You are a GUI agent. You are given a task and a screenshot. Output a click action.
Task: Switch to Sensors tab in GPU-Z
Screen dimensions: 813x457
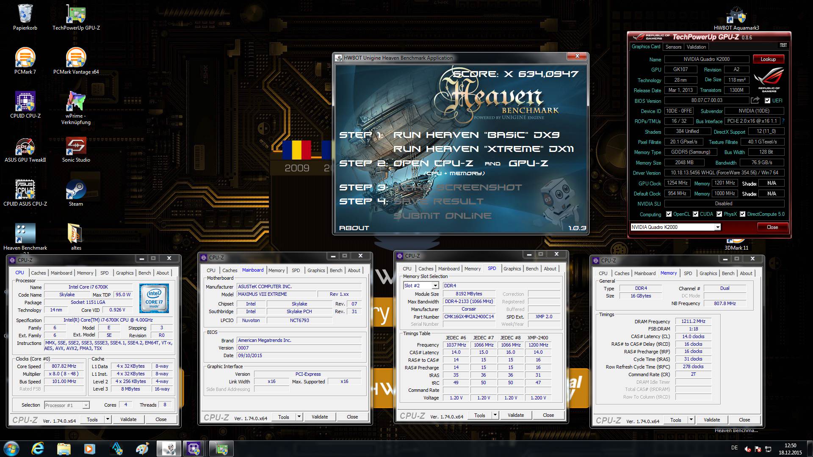coord(673,47)
